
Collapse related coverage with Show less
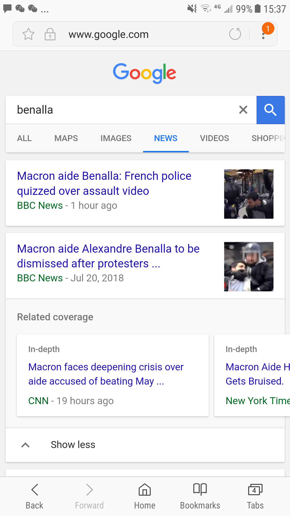[x=73, y=445]
